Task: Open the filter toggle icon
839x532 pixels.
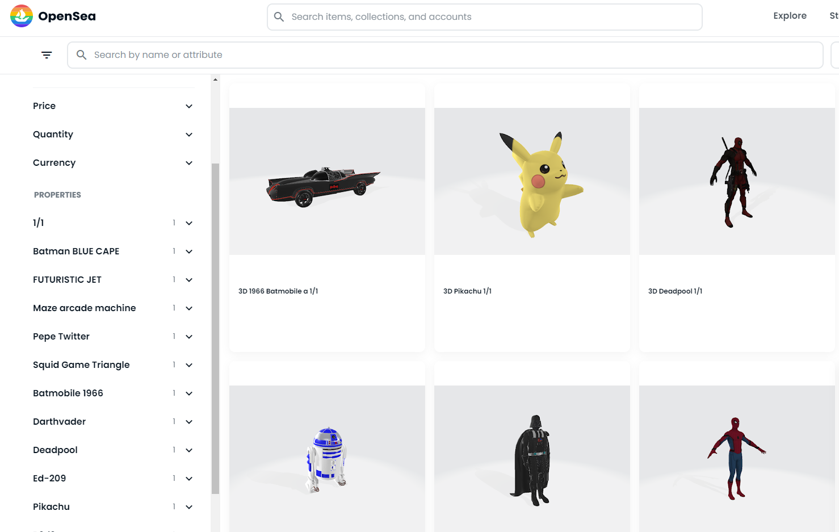Action: click(47, 55)
